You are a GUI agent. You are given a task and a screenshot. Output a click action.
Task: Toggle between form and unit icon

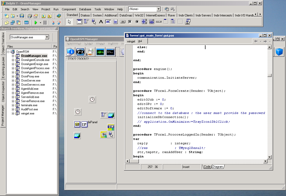tap(19, 23)
